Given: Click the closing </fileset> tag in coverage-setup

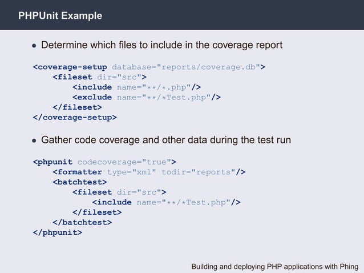Looking at the screenshot, I should (x=77, y=107).
